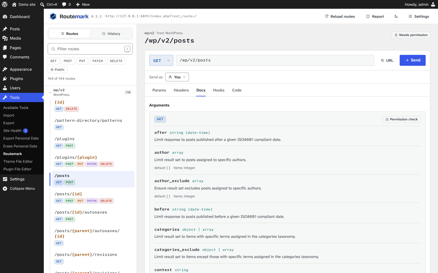Viewport: 438px width, 273px height.
Task: Toggle the POST method filter
Action: [68, 61]
